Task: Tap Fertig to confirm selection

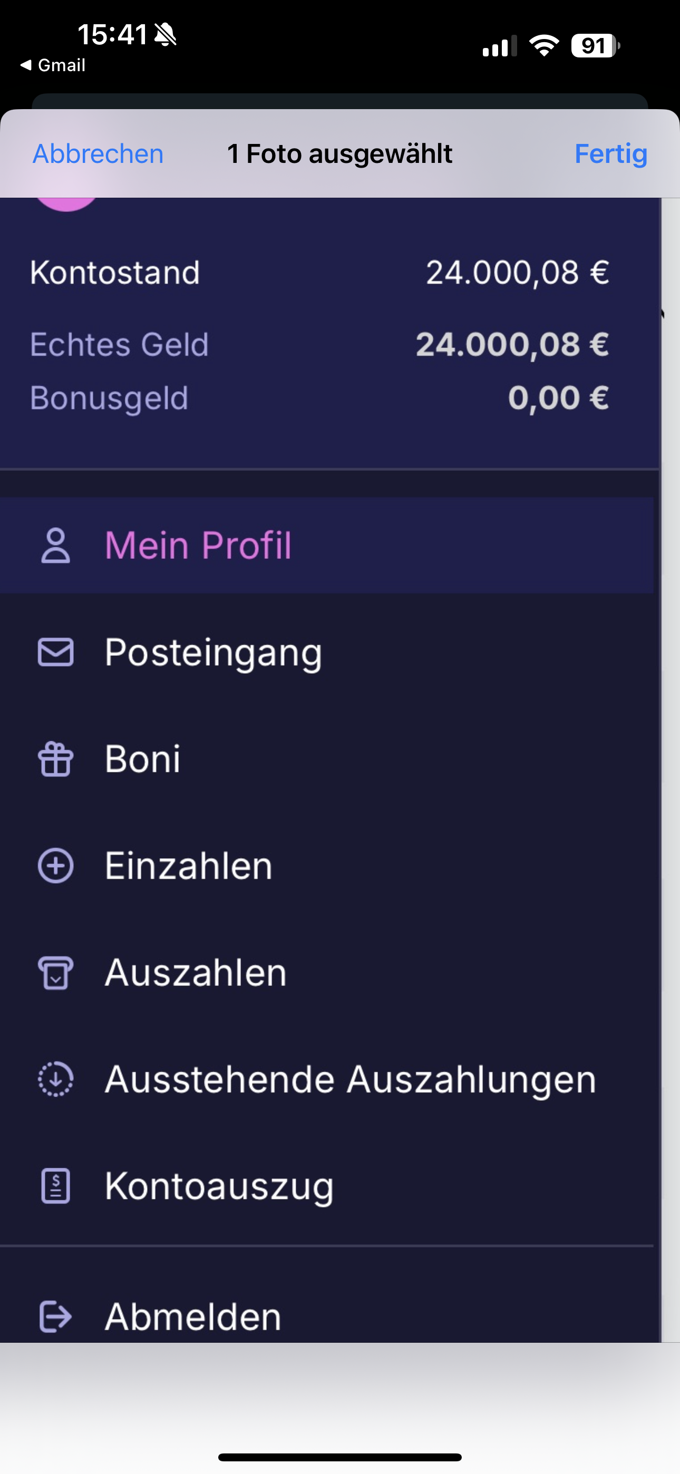Action: coord(610,154)
